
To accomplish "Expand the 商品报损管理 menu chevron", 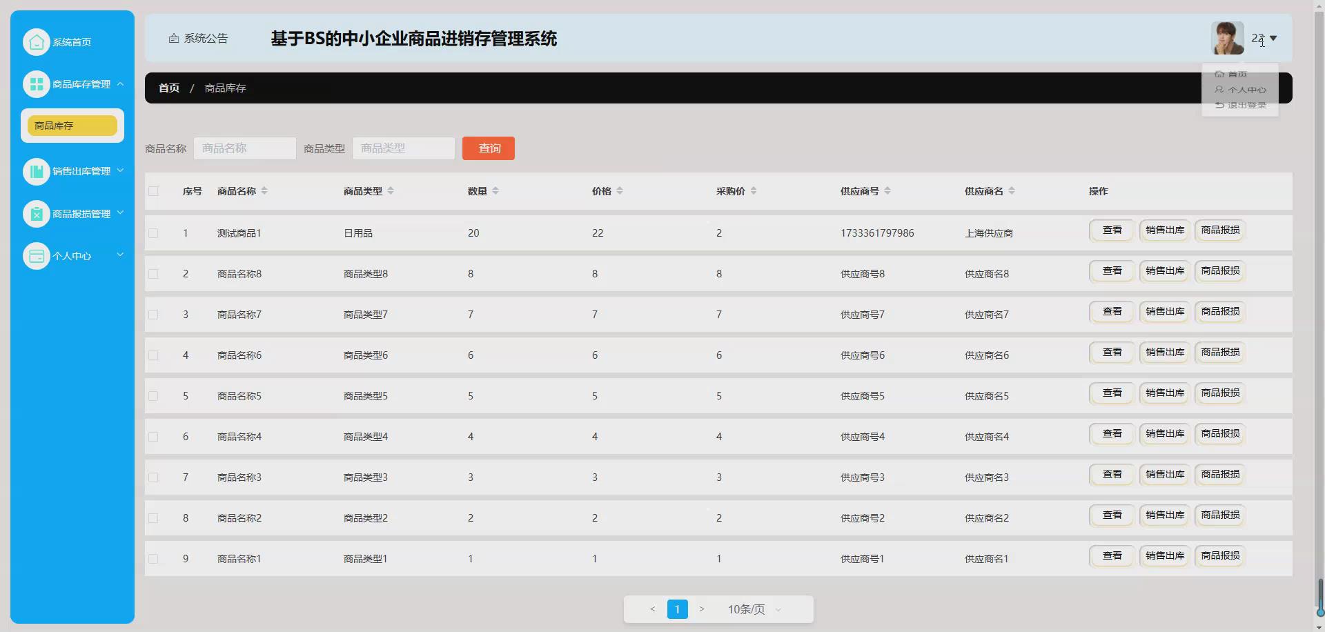I will click(120, 213).
